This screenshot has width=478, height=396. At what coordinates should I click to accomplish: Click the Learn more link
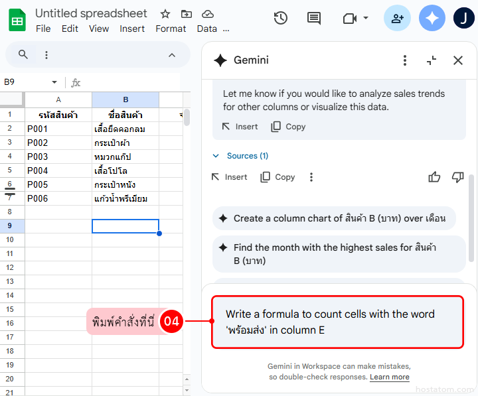(x=389, y=377)
